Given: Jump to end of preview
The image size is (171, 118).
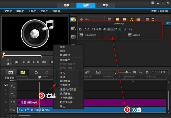Looking at the screenshot, I should pyautogui.click(x=39, y=62).
